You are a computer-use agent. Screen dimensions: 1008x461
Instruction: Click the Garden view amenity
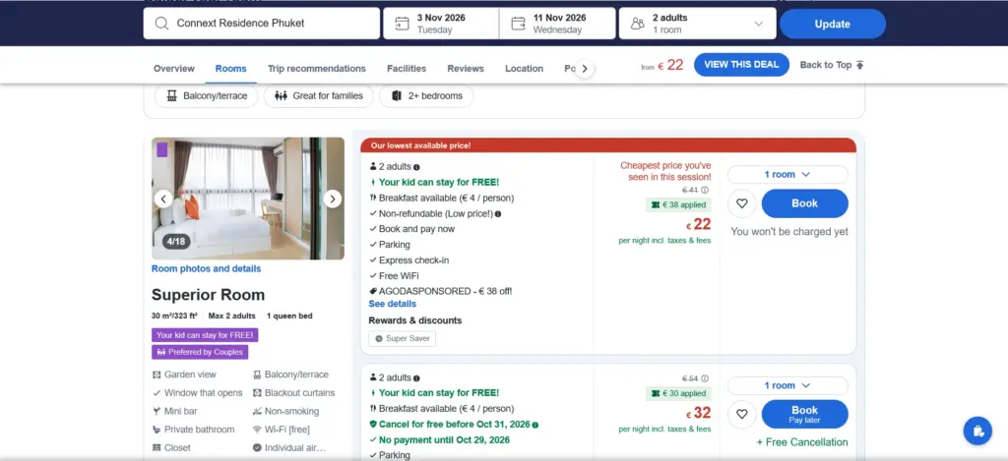(184, 375)
